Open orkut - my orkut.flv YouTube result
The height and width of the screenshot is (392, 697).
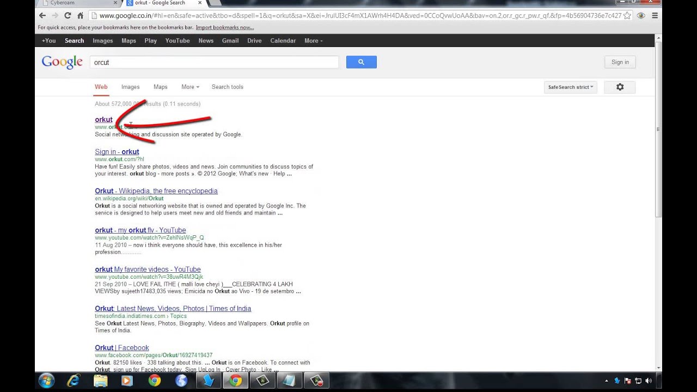point(140,230)
